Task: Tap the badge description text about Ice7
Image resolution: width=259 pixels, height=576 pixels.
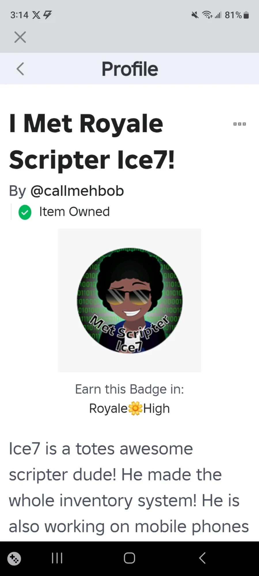Action: point(129,487)
